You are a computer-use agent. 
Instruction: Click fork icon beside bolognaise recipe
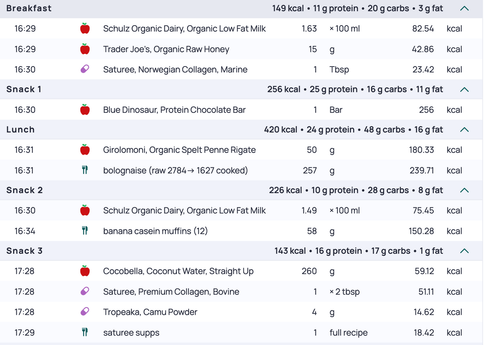coord(85,170)
